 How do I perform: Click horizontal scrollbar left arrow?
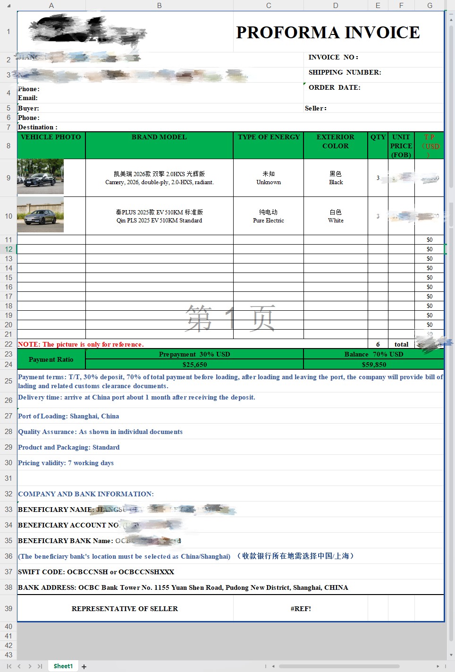273,666
